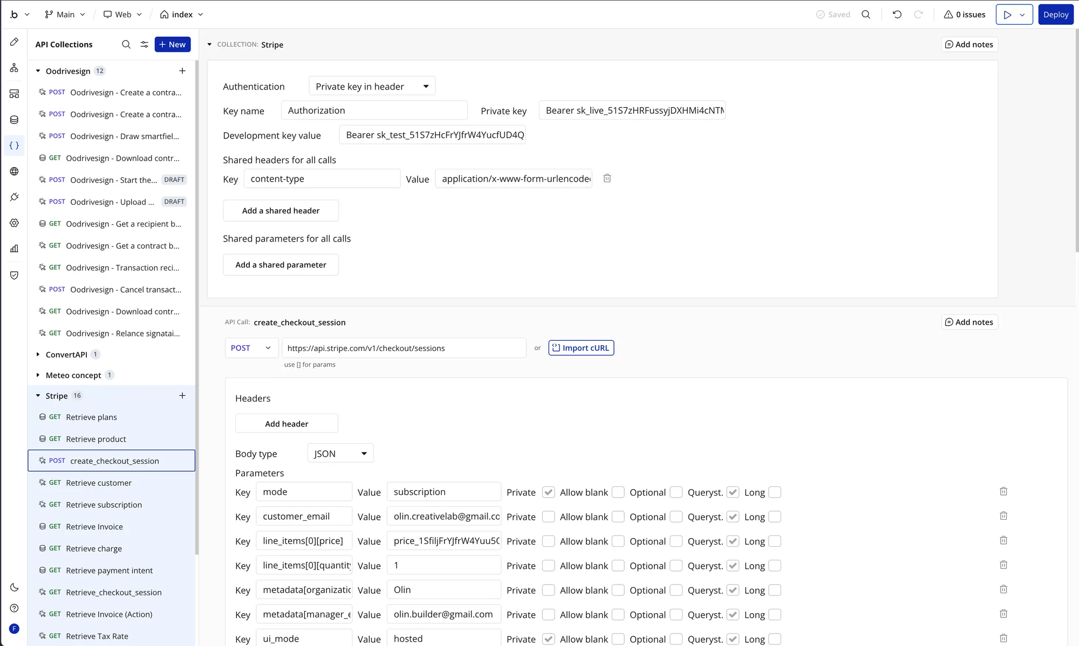
Task: Collapse the Oodrivesign collection
Action: point(38,71)
